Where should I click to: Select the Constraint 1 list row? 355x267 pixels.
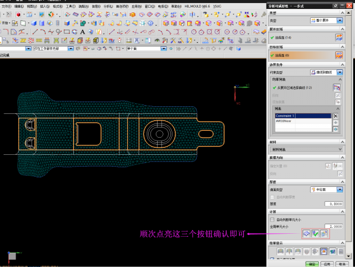303,116
